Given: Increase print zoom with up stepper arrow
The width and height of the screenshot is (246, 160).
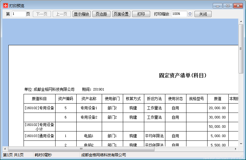Looking at the screenshot, I should (190, 13).
